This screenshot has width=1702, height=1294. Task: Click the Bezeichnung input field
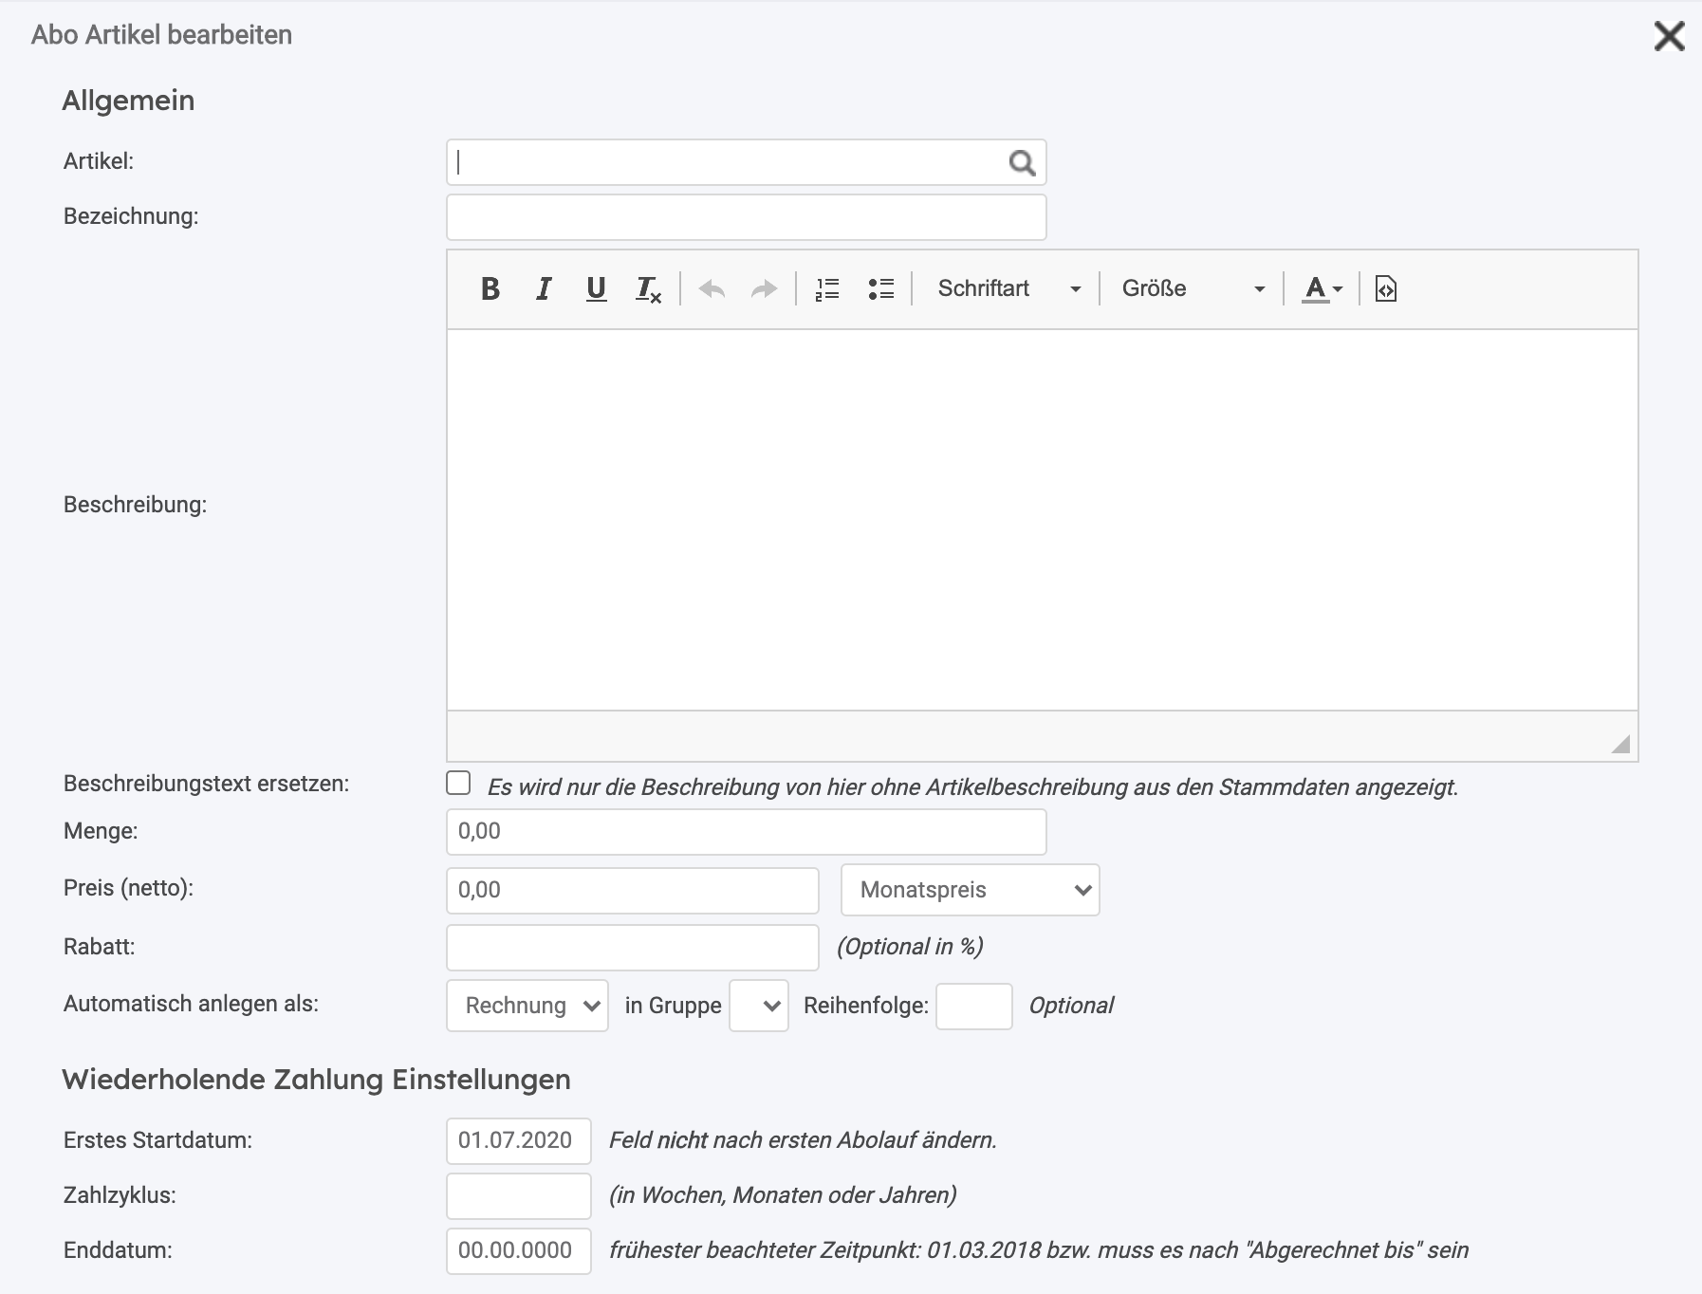(x=747, y=217)
